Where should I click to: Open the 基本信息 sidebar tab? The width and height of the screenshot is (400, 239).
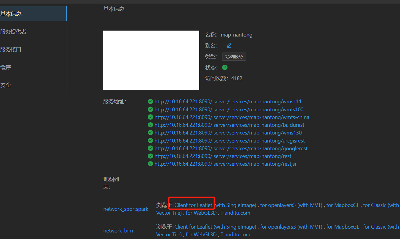tap(11, 14)
